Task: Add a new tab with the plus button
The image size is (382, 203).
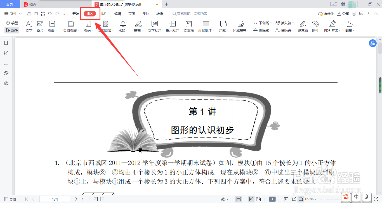Action: [x=167, y=4]
